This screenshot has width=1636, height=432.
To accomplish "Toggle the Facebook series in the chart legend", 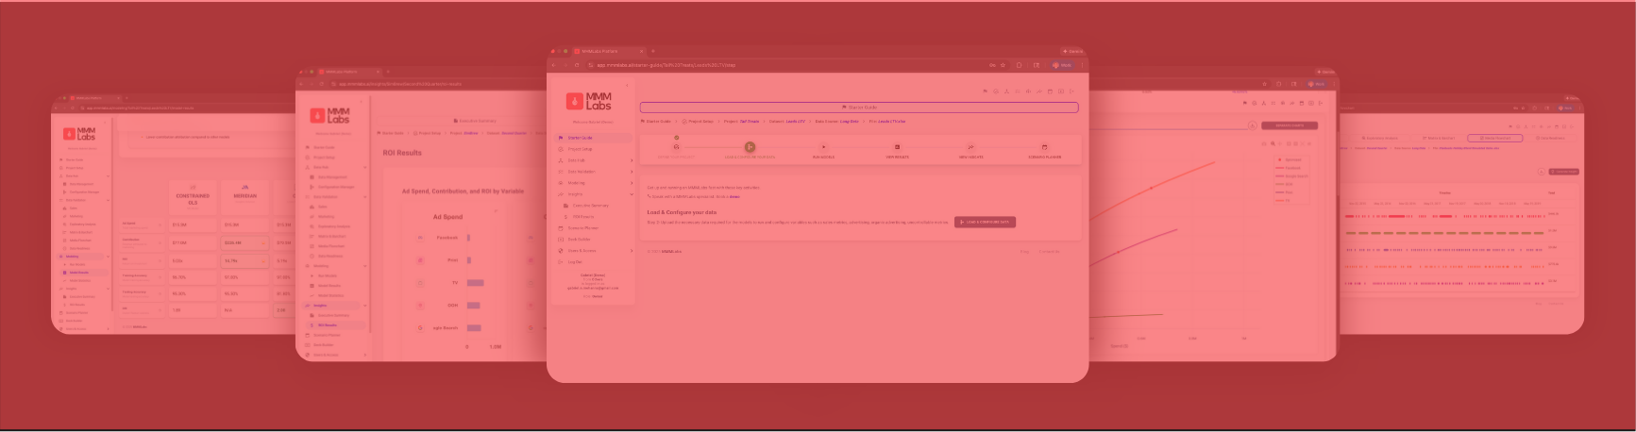I will tap(1292, 168).
